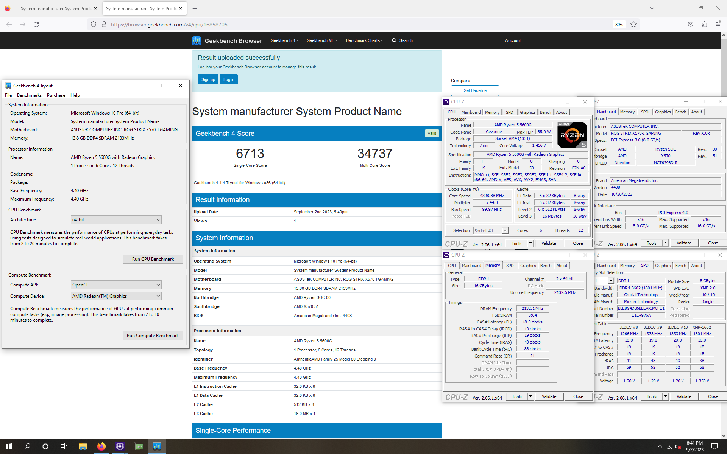Viewport: 727px width, 454px height.
Task: Click the page vertical scrollbar down arrow
Action: 724,436
